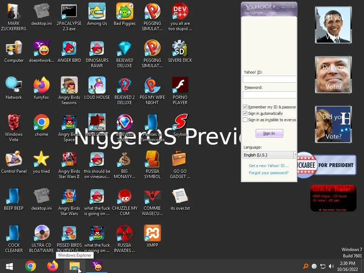Follow the Forgot your password? link

pos(269,173)
